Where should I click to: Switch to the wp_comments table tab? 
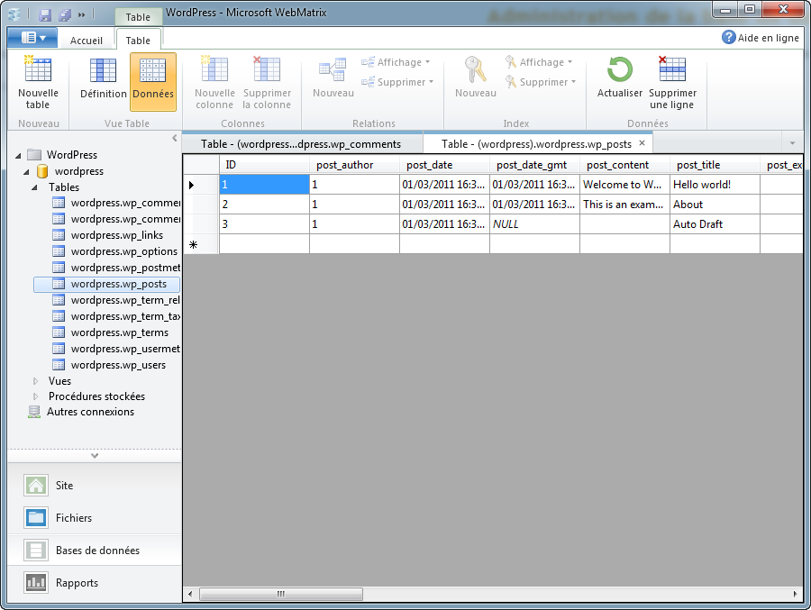[301, 144]
